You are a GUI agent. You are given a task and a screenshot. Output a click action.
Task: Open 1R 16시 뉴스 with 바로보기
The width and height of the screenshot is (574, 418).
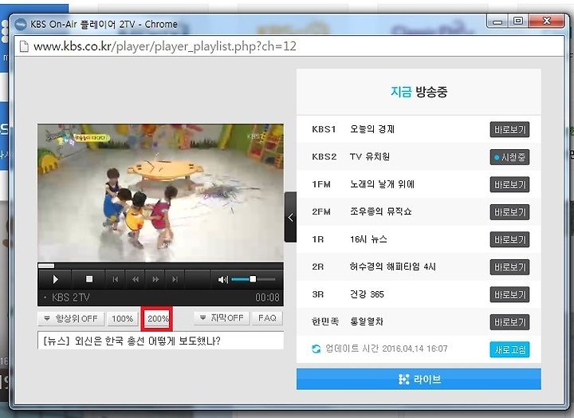(509, 239)
